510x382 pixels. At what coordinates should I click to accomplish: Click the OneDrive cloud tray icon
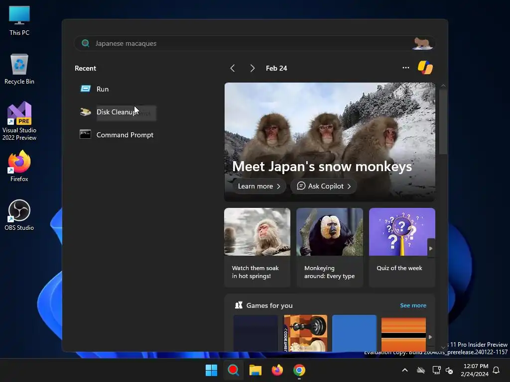pyautogui.click(x=421, y=370)
